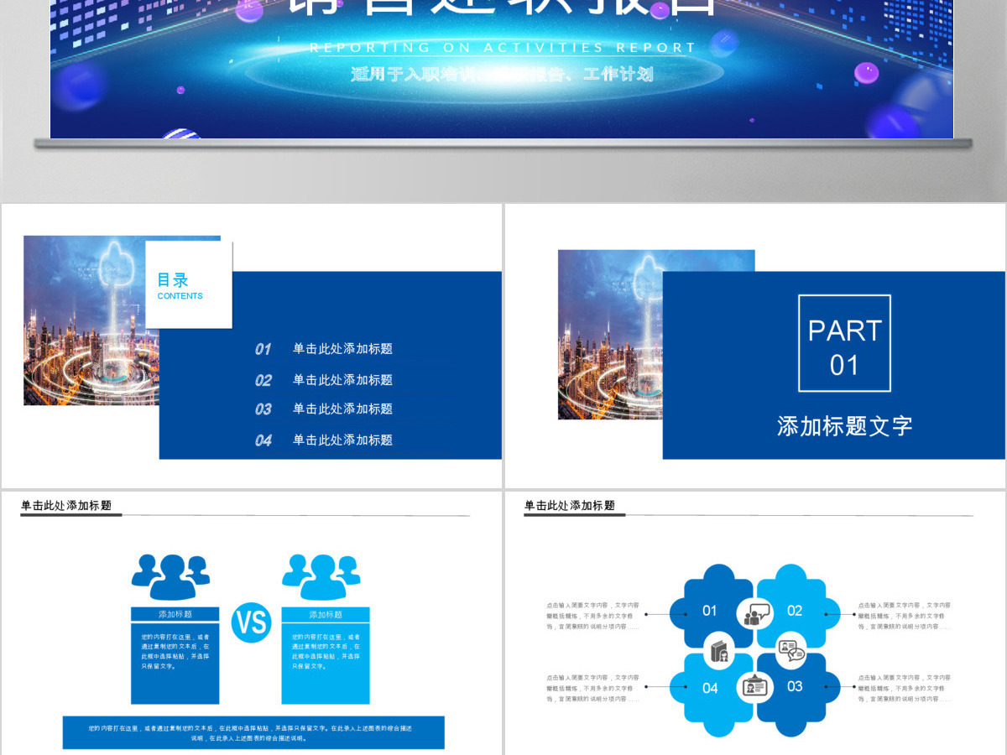Click the 单击此处添加标题 heading on the puzzle slide

click(x=570, y=506)
